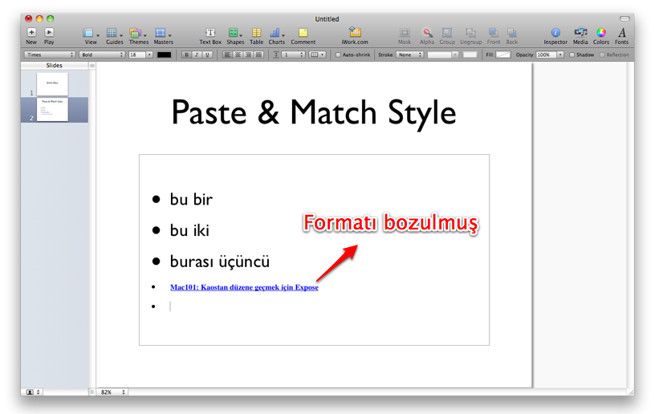Expand the Stroke style dropdown

[409, 55]
